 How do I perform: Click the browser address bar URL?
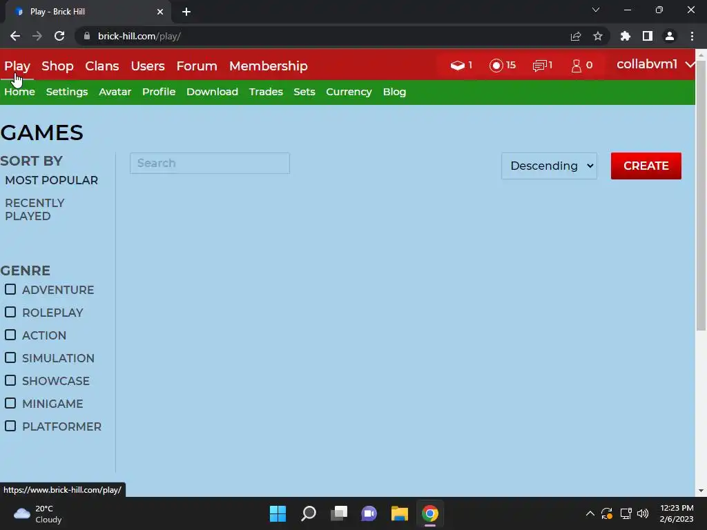(139, 36)
